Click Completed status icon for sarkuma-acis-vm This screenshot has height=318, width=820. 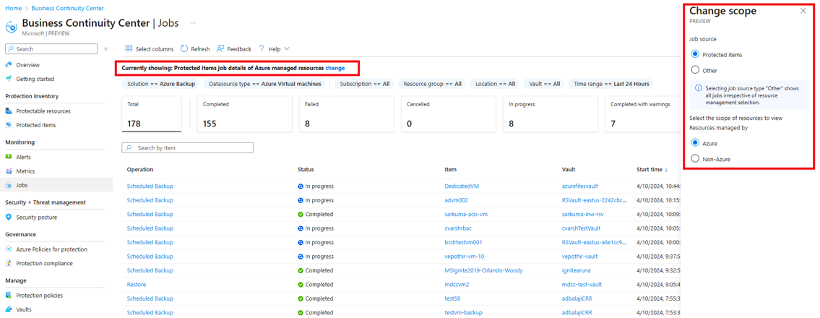(301, 215)
